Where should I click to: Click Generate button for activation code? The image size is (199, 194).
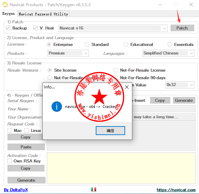click(x=26, y=180)
